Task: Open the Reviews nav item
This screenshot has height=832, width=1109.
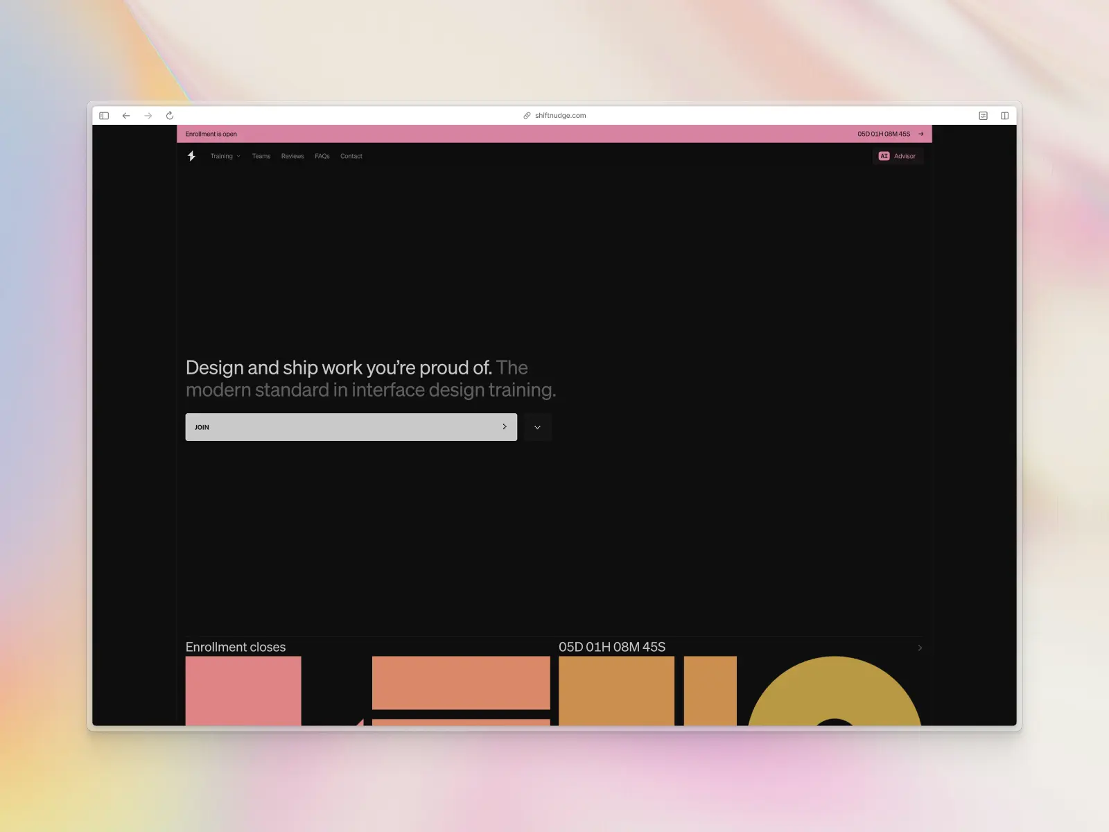Action: [x=292, y=156]
